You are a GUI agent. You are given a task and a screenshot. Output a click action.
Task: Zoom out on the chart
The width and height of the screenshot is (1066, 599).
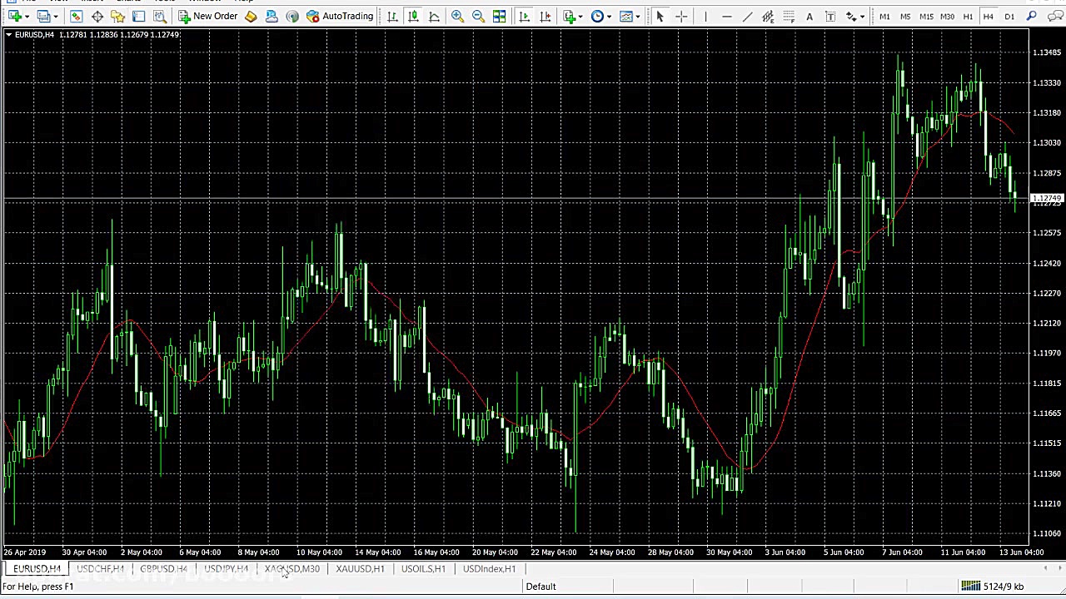click(x=478, y=16)
